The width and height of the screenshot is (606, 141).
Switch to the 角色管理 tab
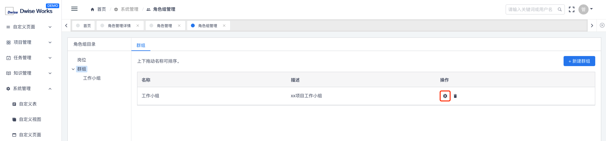[x=165, y=25]
